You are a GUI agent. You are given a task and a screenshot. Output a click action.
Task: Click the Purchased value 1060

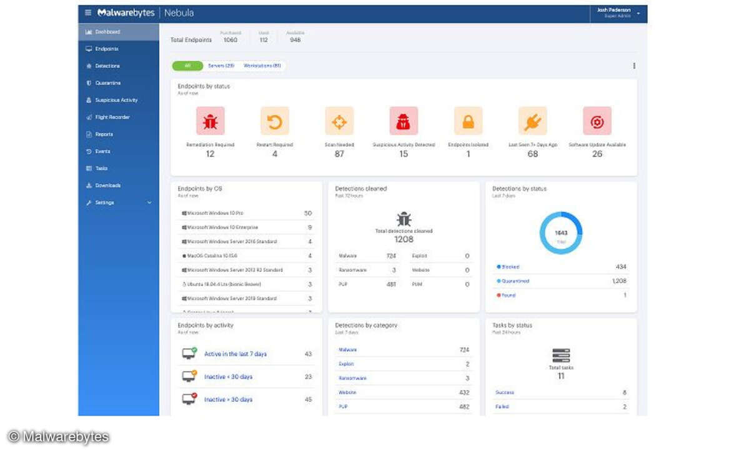click(x=231, y=40)
